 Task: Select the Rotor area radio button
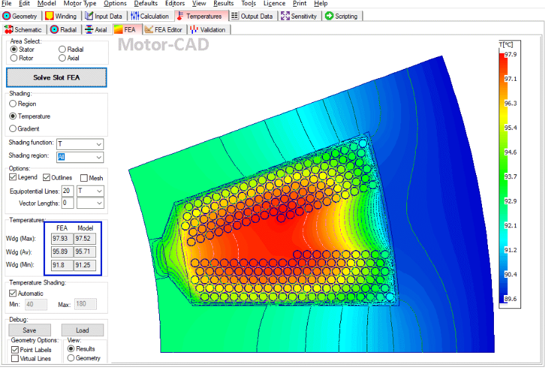point(14,58)
